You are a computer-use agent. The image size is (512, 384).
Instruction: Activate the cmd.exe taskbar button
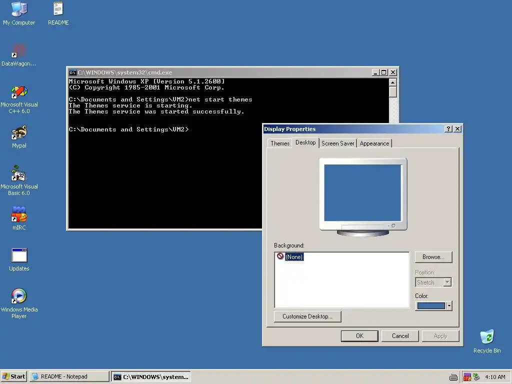click(x=151, y=377)
